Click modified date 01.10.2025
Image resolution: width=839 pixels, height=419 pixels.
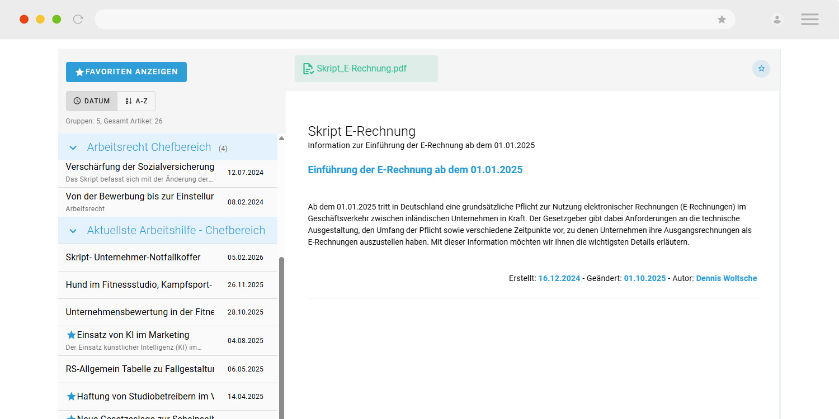tap(645, 278)
